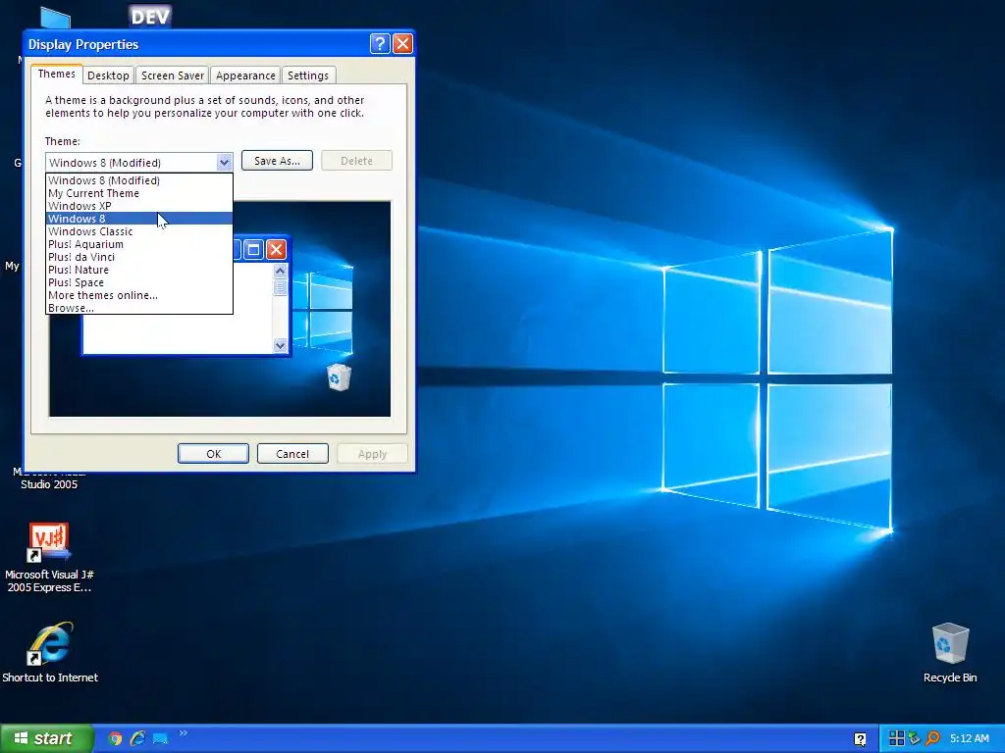
Task: Open the Appearance tab
Action: point(245,75)
